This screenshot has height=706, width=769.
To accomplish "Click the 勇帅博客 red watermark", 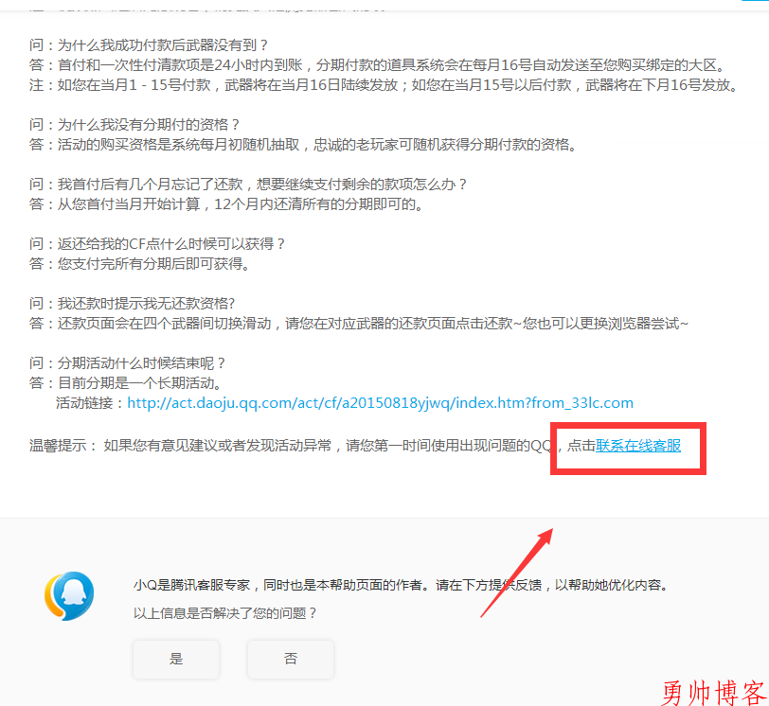I will click(713, 693).
